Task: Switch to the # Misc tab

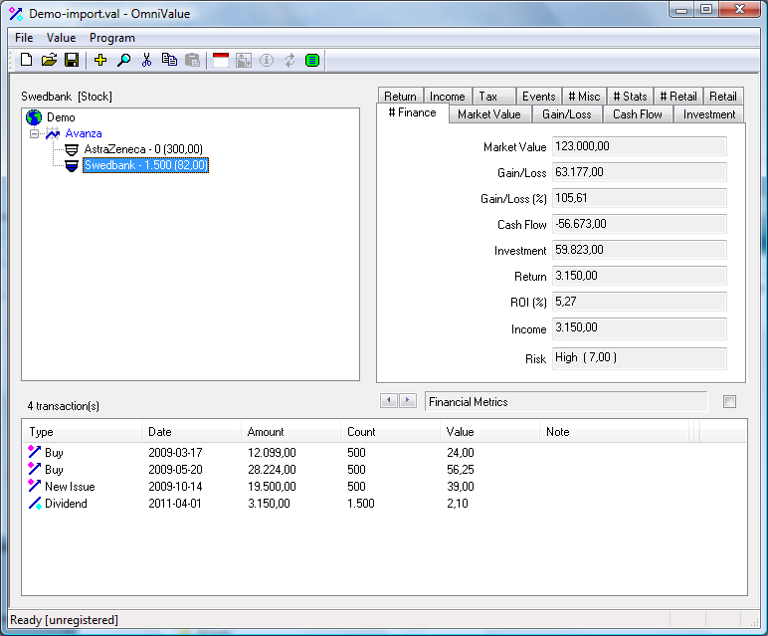Action: pos(584,96)
